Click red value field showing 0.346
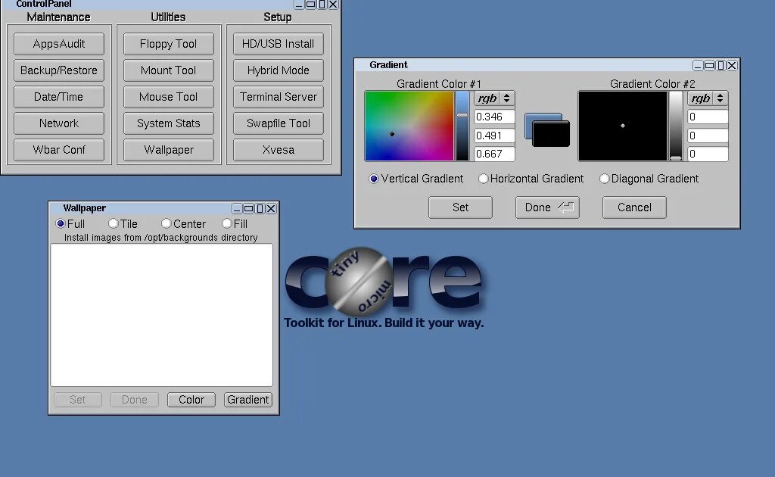The width and height of the screenshot is (775, 477). coord(495,117)
